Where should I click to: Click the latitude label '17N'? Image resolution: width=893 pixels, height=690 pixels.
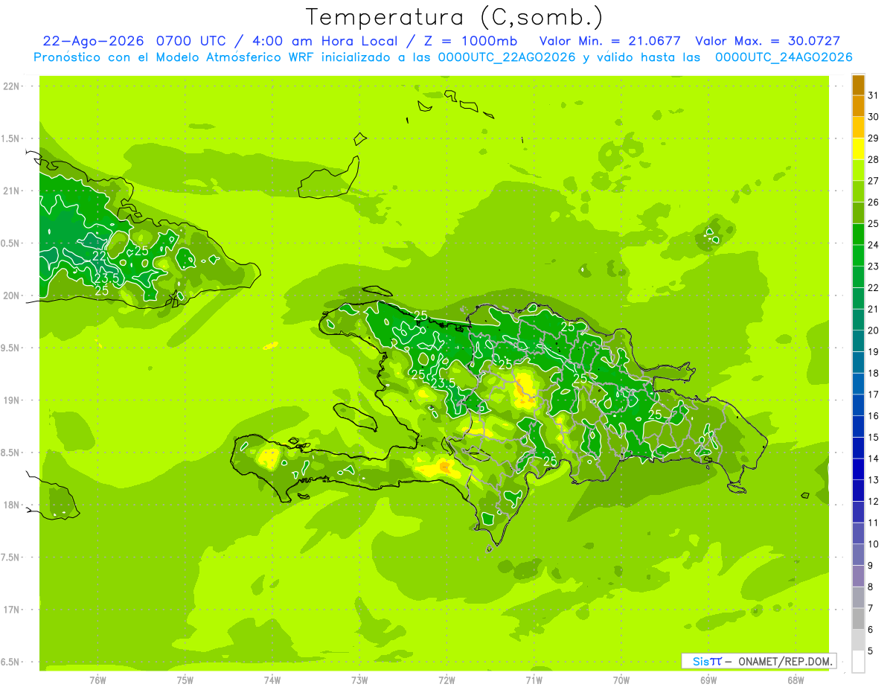(12, 610)
